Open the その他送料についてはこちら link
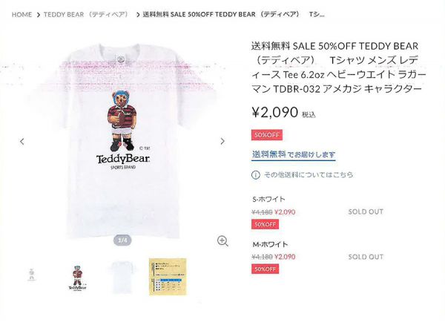Screen dimensions: 445x325 pos(309,174)
